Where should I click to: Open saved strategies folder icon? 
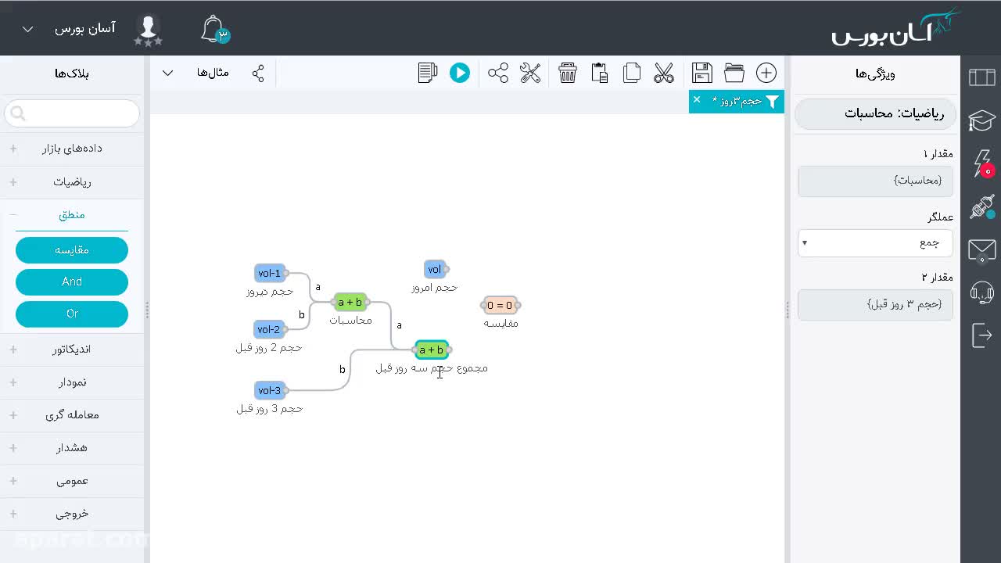[x=734, y=73]
